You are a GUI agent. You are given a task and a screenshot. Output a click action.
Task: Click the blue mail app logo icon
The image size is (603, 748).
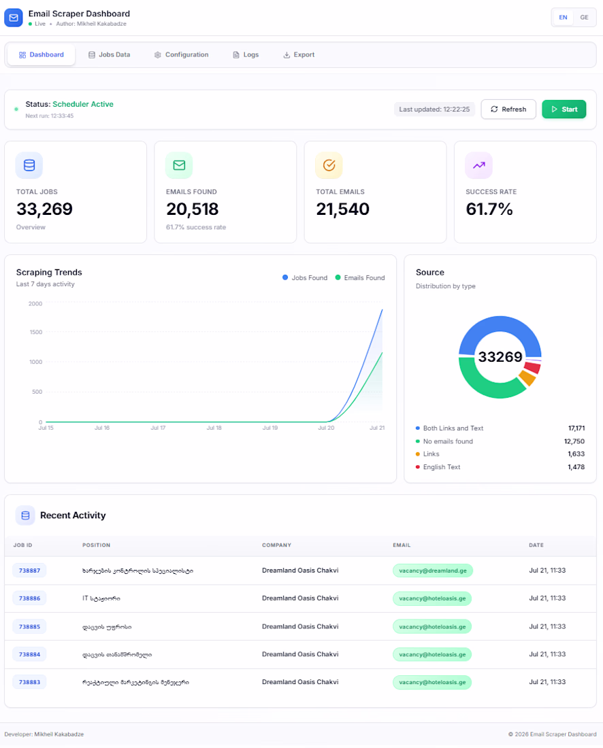point(14,18)
